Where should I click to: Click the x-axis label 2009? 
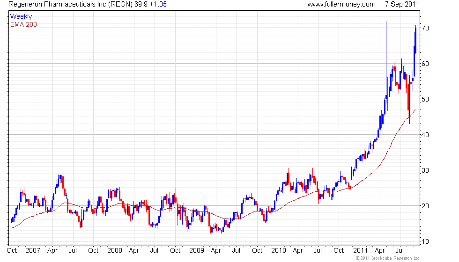pyautogui.click(x=196, y=251)
